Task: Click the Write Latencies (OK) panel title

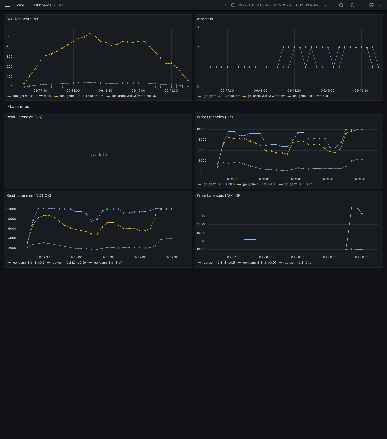Action: 215,117
